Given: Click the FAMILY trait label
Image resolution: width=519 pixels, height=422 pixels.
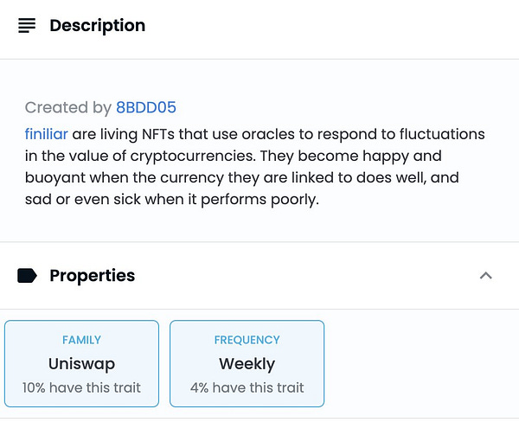Looking at the screenshot, I should coord(82,340).
